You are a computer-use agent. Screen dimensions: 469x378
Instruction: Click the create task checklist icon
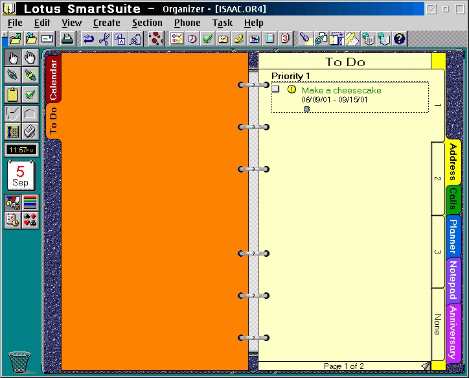[176, 39]
